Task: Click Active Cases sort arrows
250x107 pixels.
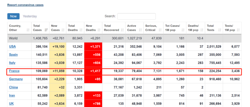Action: [140, 30]
